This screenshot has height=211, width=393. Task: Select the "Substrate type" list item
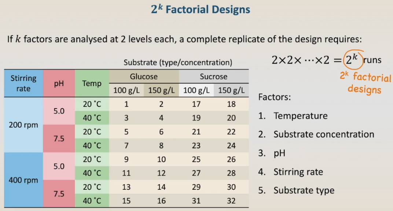[x=304, y=190]
